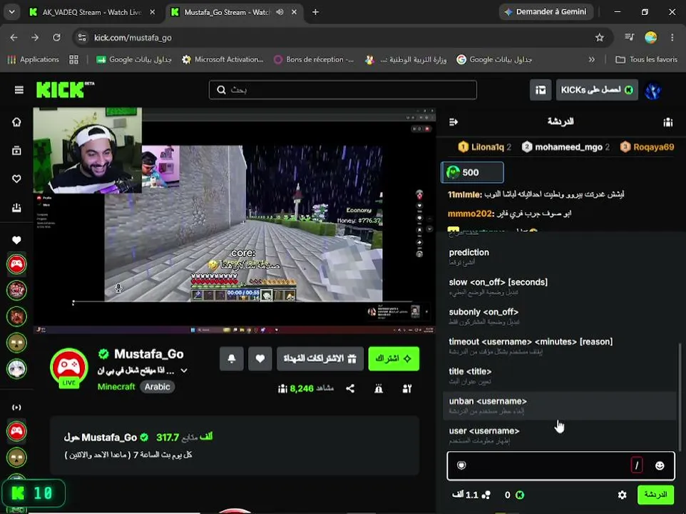The height and width of the screenshot is (514, 686).
Task: Open the chat users list icon
Action: click(667, 122)
